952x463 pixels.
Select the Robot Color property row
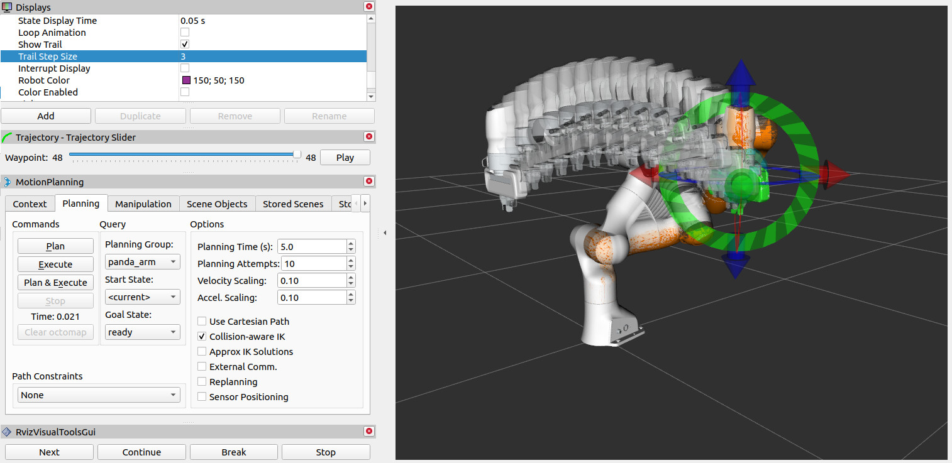(x=184, y=80)
